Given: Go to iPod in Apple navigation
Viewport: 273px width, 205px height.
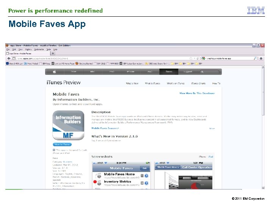Looking at the screenshot, I should 112,72.
